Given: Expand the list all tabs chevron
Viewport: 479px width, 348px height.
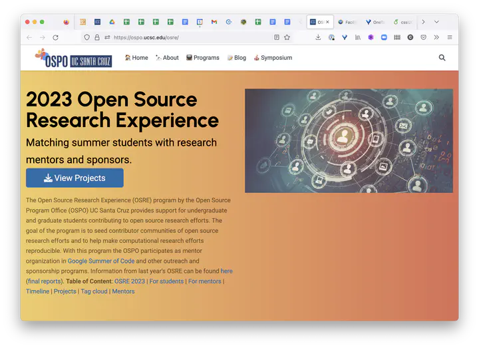Looking at the screenshot, I should point(436,22).
